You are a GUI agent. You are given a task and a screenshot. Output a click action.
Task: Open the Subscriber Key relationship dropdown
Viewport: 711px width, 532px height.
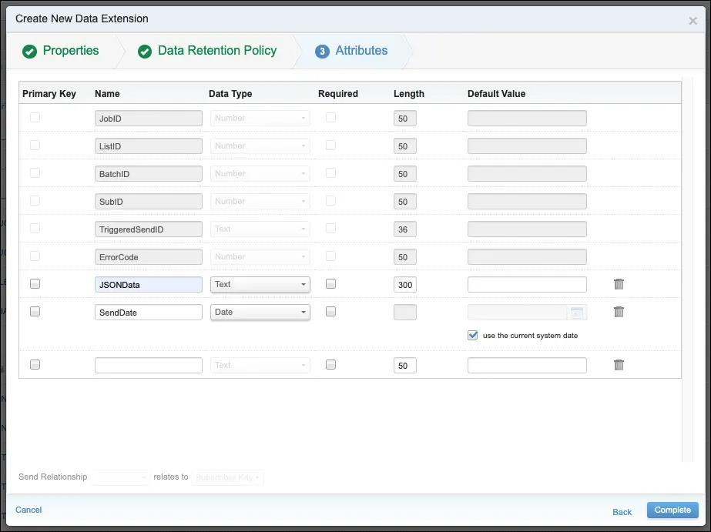227,477
